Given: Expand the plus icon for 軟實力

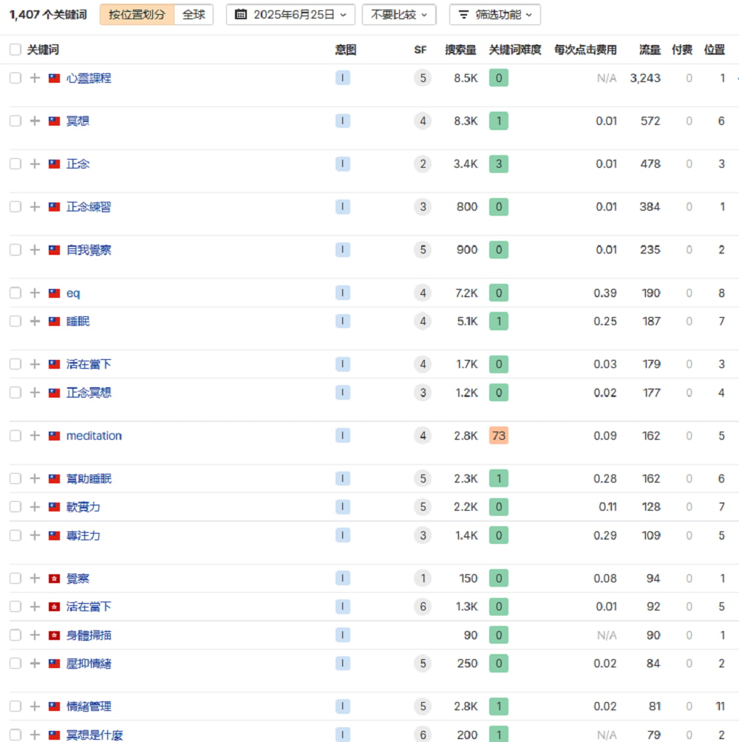Looking at the screenshot, I should point(35,507).
